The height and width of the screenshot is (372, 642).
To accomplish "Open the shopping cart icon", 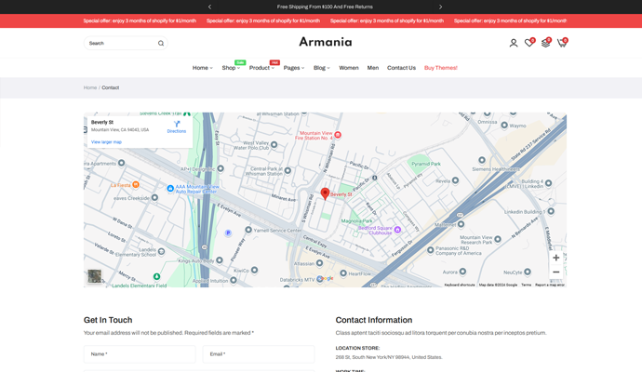I will (561, 43).
